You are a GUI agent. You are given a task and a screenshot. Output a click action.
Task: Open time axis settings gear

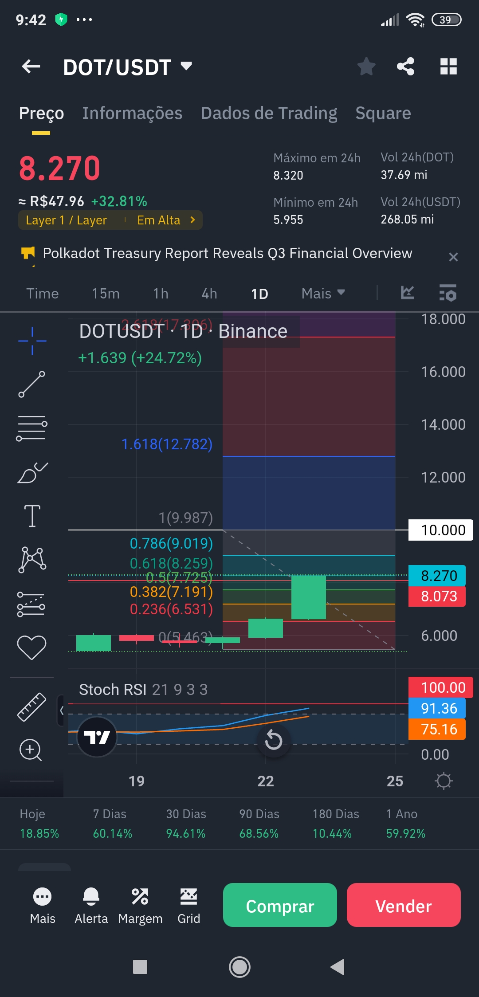pos(444,781)
